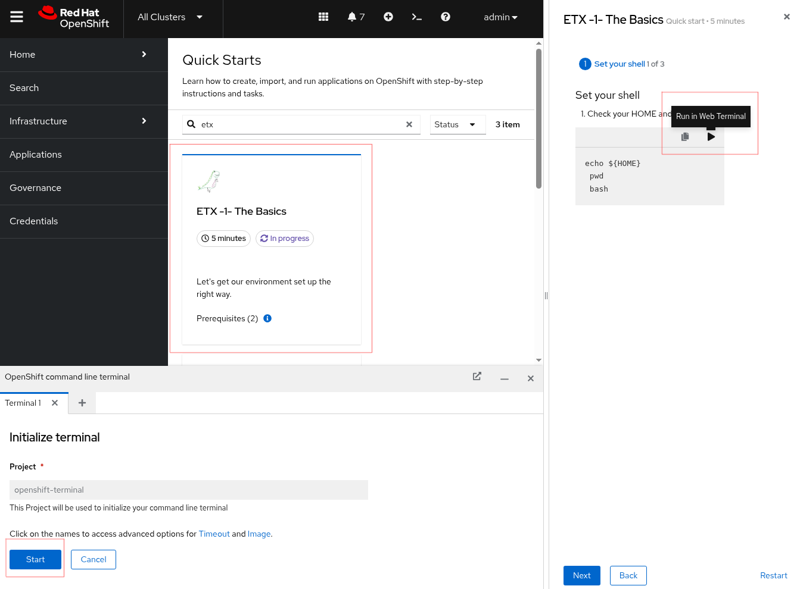
Task: Open terminal in new window icon
Action: tap(477, 377)
